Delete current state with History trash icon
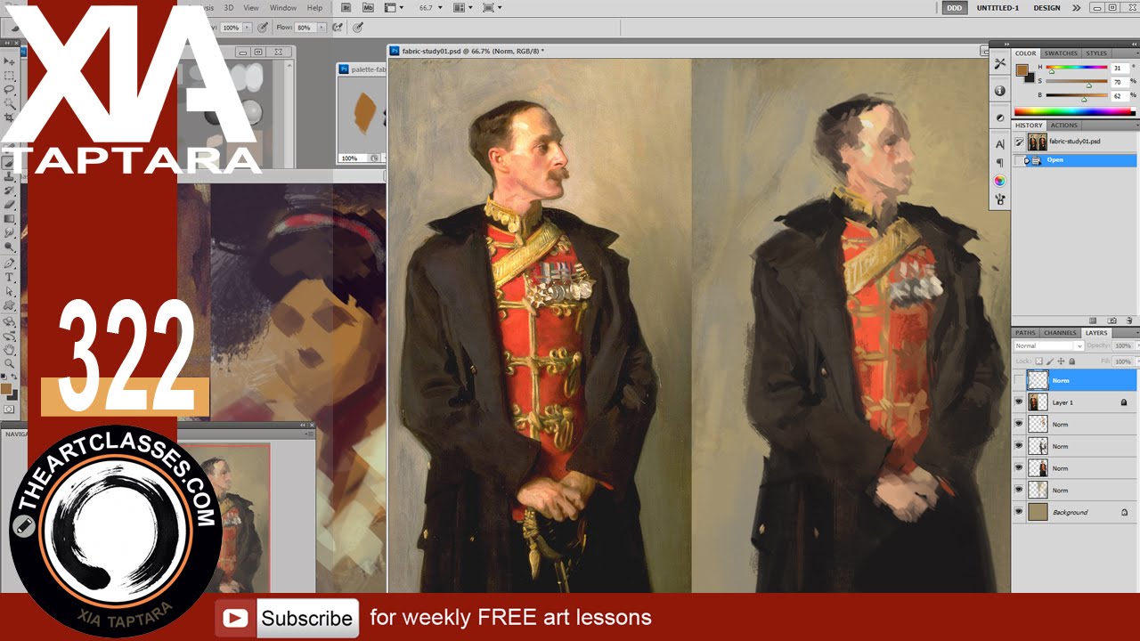 1129,320
